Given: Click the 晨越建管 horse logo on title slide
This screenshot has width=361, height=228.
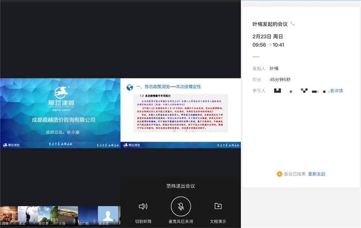Looking at the screenshot, I should 64,92.
